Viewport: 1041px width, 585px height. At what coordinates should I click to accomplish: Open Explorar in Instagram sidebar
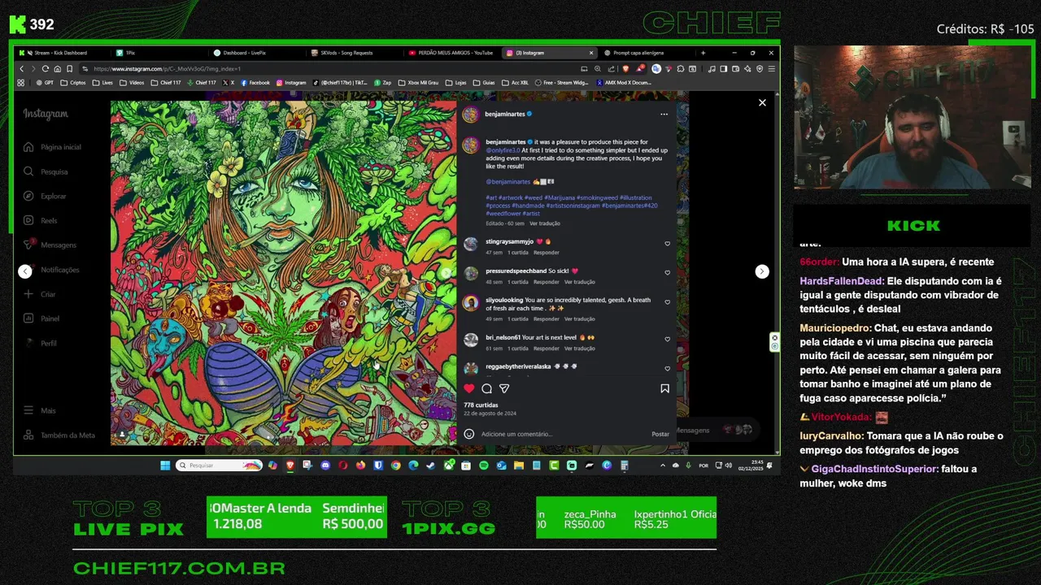click(46, 196)
